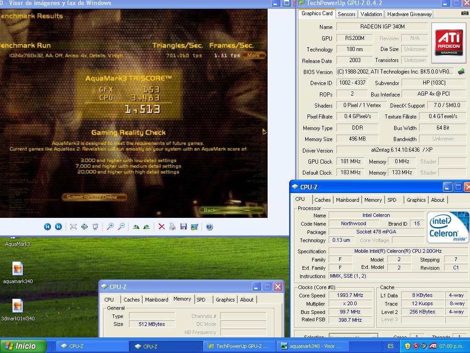Click the BIOS save chip icon in GPU-Z
This screenshot has height=353, width=470.
point(461,71)
